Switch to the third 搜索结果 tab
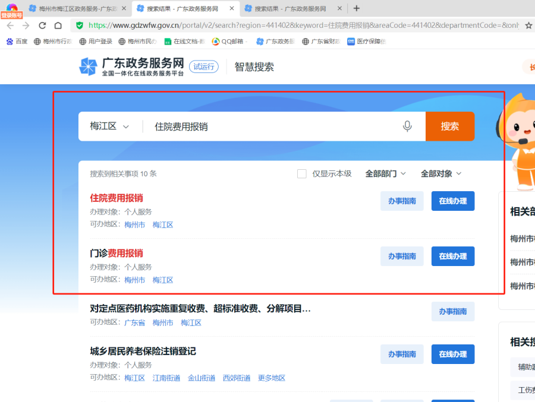The height and width of the screenshot is (402, 535). click(290, 8)
